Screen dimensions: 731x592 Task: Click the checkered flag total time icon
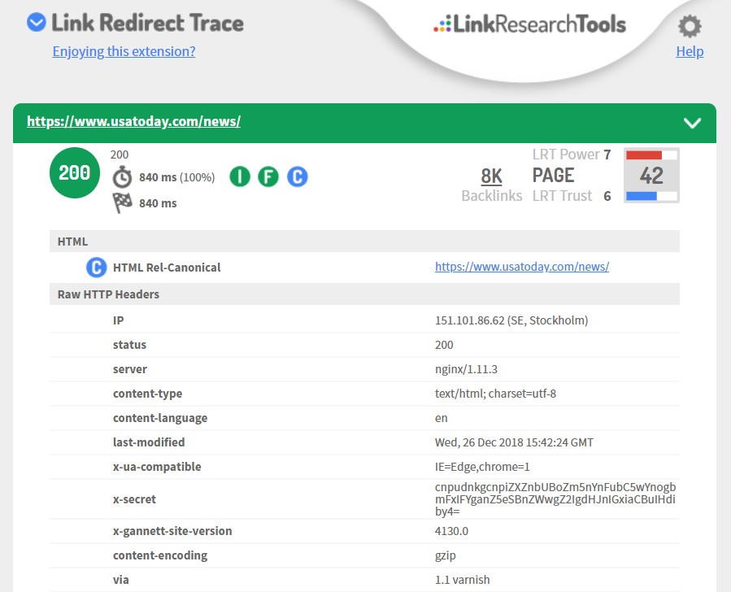[122, 202]
